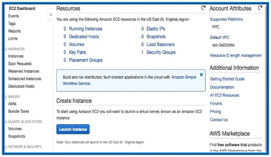Select Spot Requests in the sidebar
271x157 pixels.
20,64
